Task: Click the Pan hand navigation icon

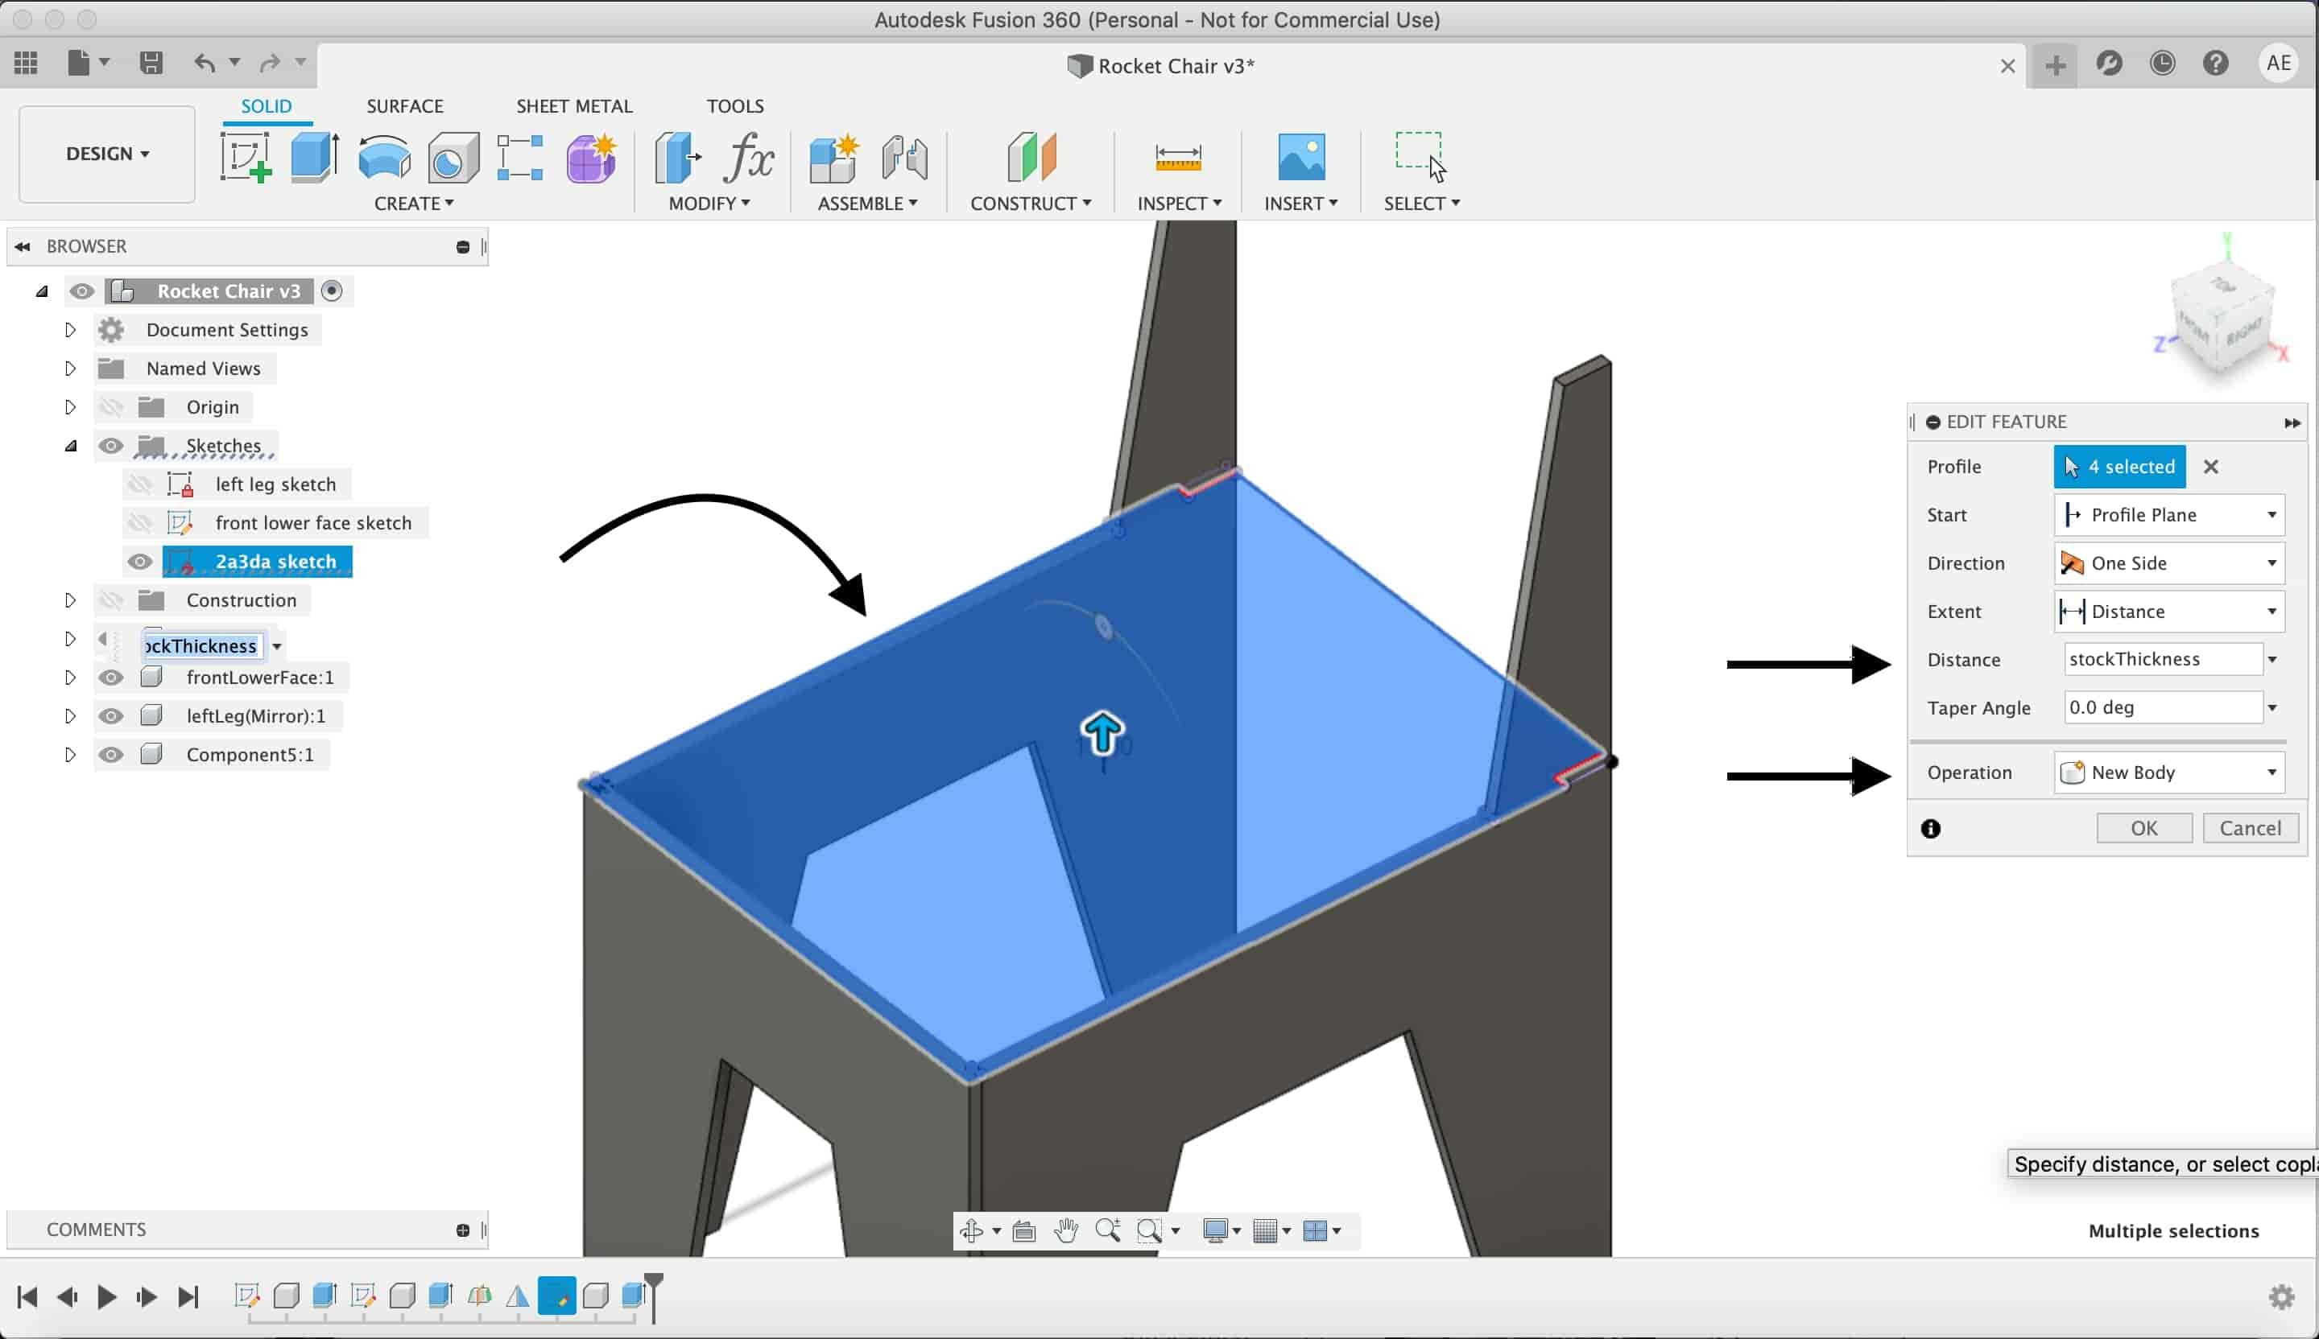Action: 1067,1230
